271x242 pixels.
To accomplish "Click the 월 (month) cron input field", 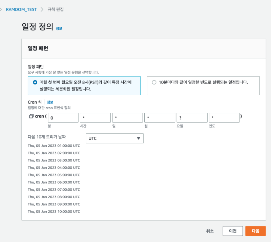I will pos(160,117).
